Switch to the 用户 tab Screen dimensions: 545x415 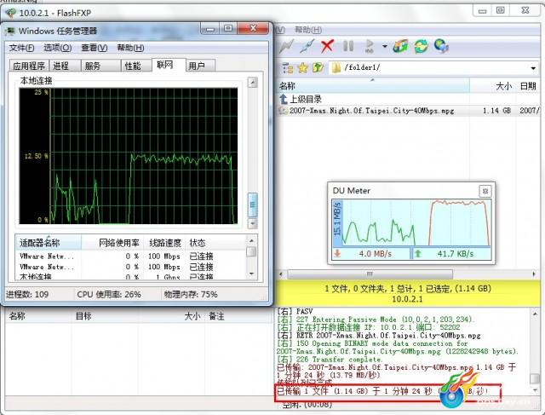200,66
